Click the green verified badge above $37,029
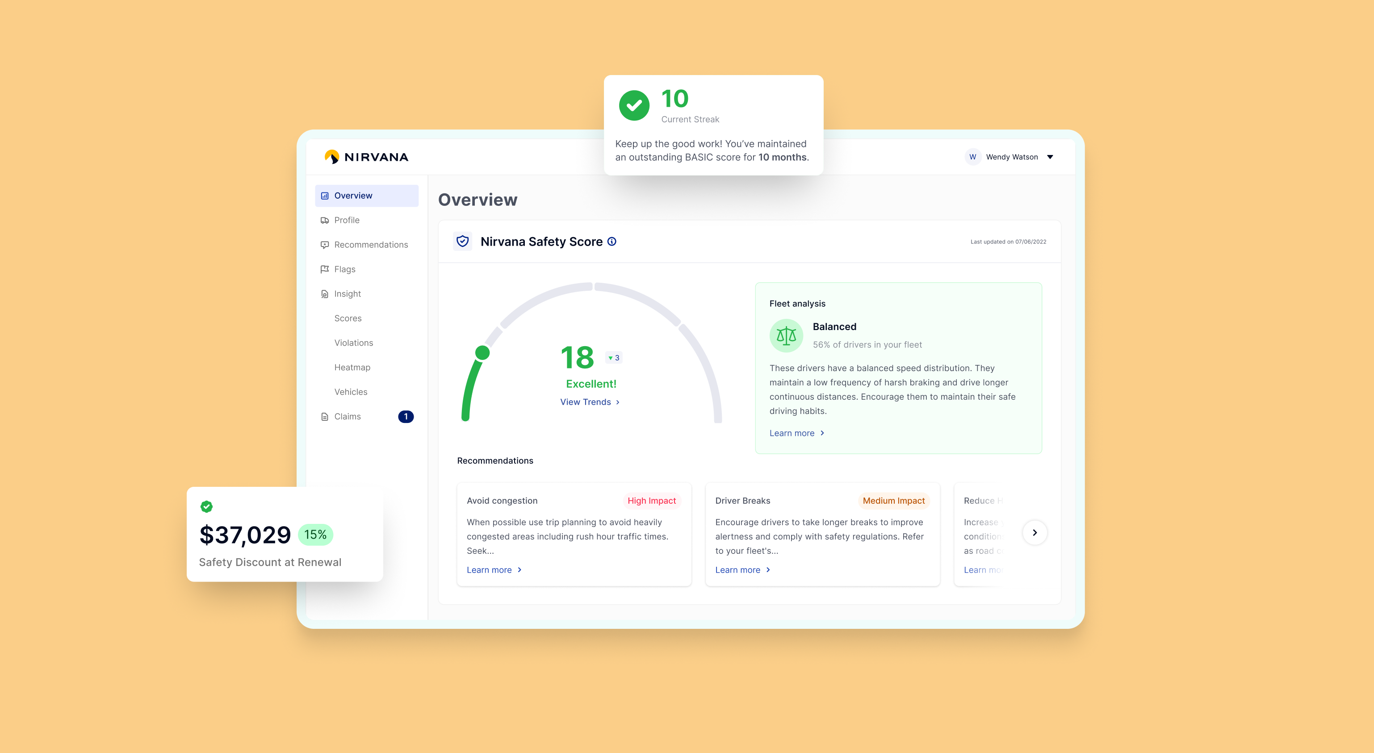This screenshot has height=753, width=1374. tap(206, 506)
